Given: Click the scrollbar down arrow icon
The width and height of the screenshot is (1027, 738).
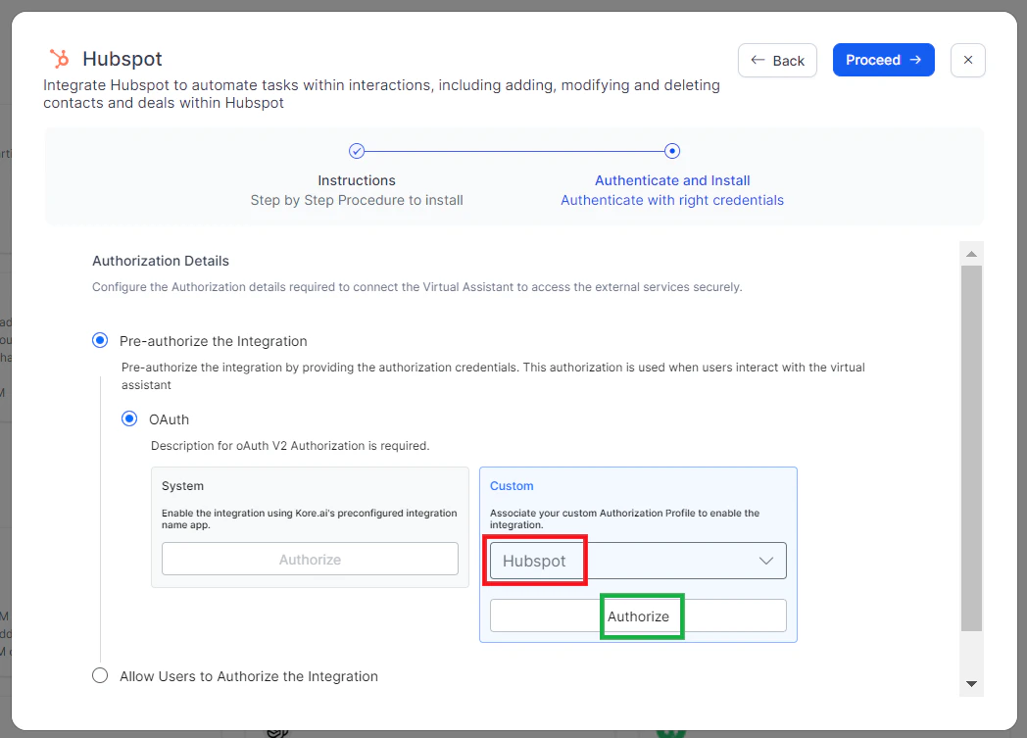Looking at the screenshot, I should (971, 683).
